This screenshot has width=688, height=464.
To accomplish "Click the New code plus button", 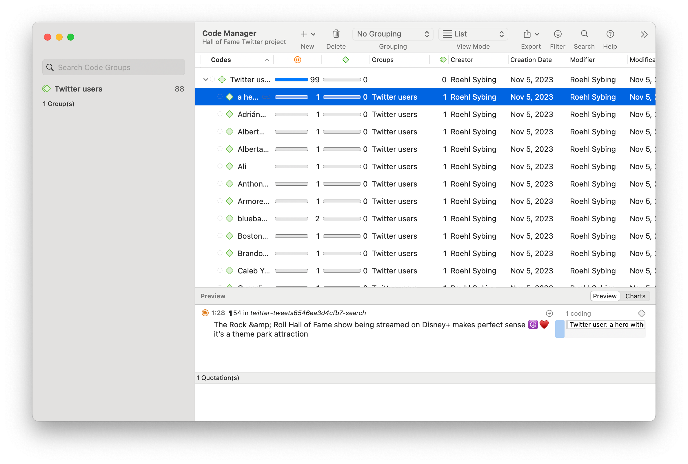I will [304, 34].
